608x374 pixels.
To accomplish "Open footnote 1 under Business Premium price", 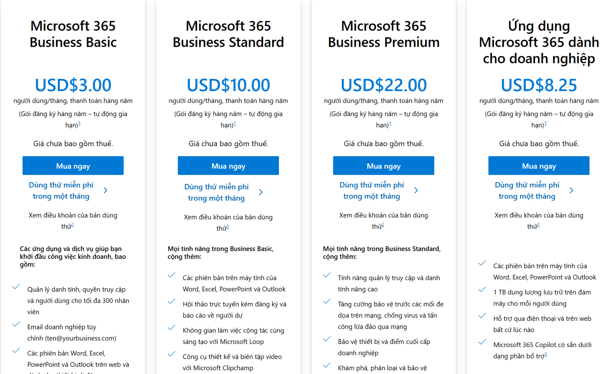I will pyautogui.click(x=390, y=124).
